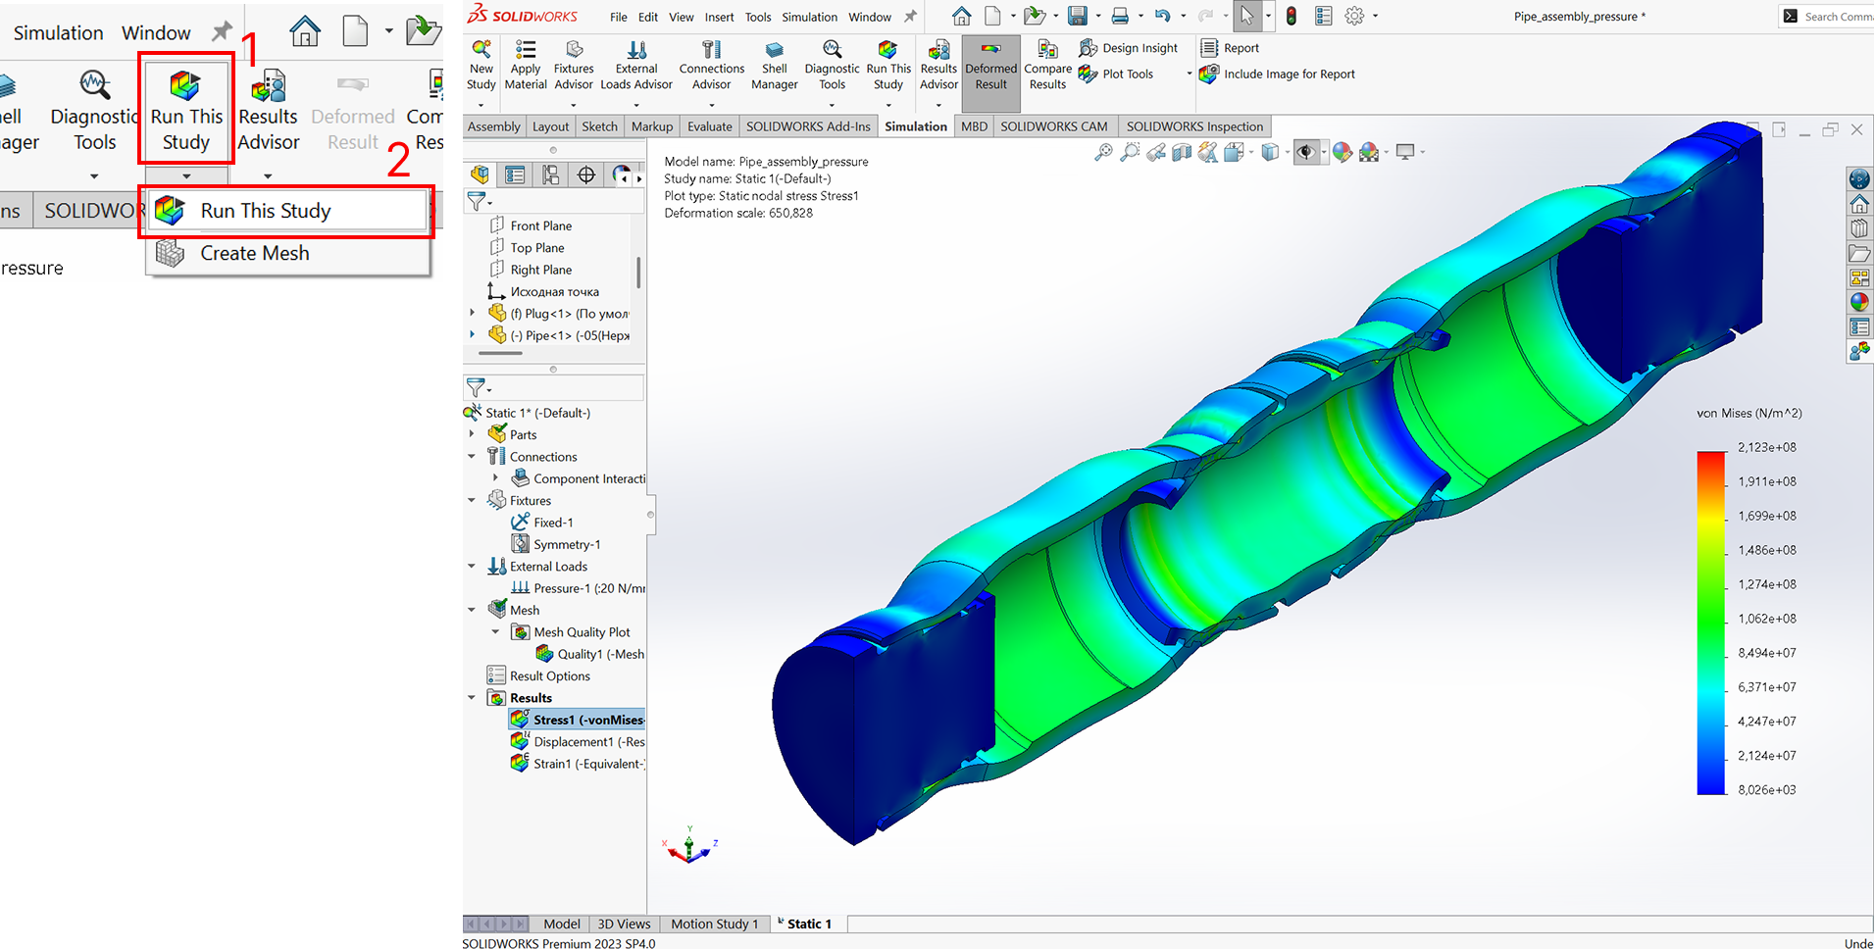Open Options gear icon
1875x949 pixels.
[1354, 16]
